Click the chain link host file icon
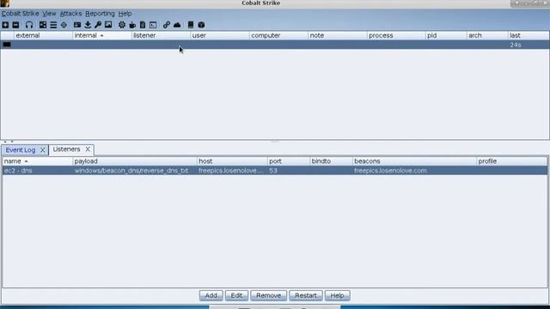This screenshot has width=550, height=309. pyautogui.click(x=166, y=25)
